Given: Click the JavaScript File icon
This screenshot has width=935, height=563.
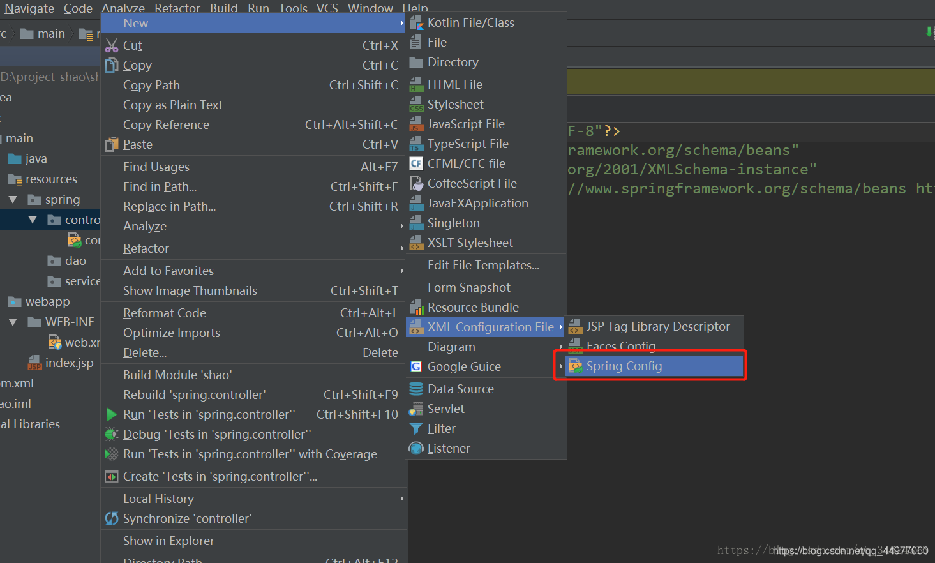Looking at the screenshot, I should 416,124.
